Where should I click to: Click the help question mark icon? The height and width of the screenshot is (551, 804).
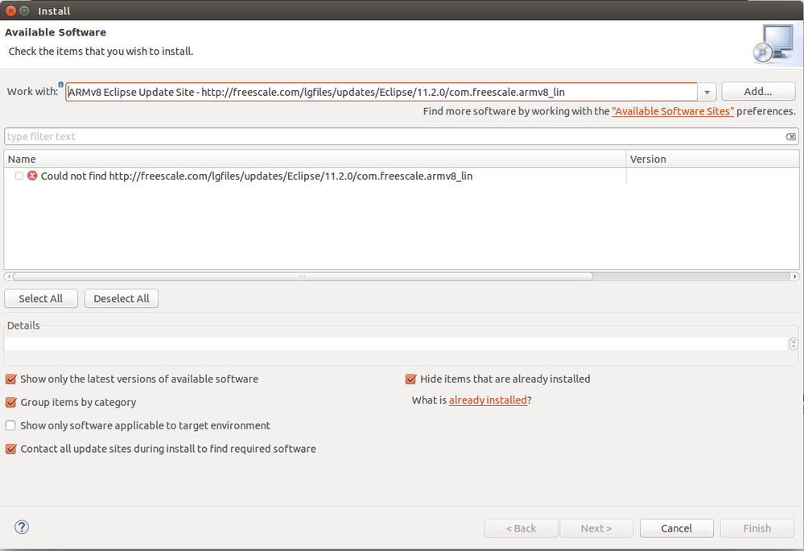(x=22, y=528)
